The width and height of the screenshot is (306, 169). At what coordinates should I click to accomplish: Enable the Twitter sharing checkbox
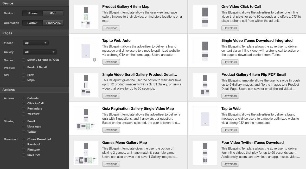pyautogui.click(x=24, y=132)
